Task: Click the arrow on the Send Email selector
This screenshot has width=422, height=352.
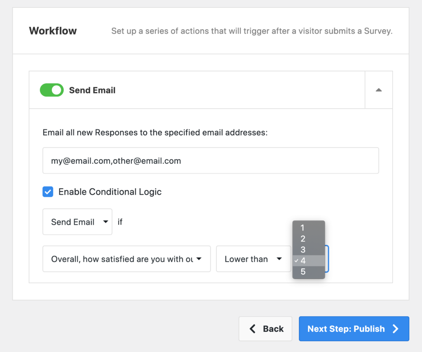Action: [x=105, y=221]
